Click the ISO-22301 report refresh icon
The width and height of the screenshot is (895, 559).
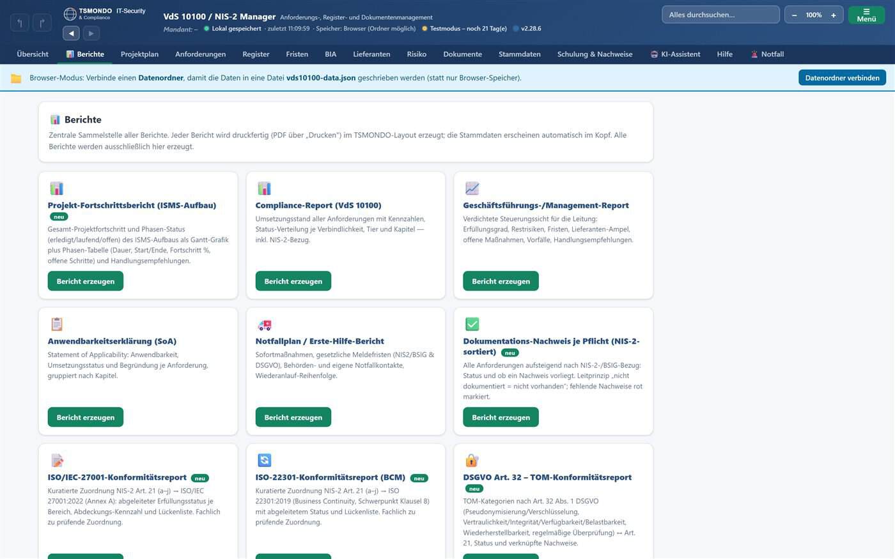pos(264,460)
